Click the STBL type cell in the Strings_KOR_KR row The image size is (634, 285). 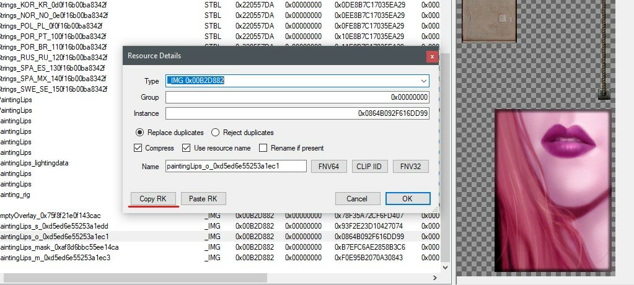(213, 5)
